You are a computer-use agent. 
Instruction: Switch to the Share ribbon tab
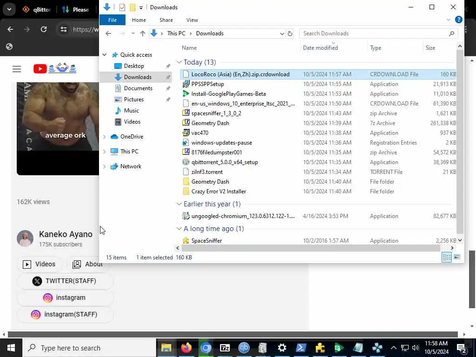coord(166,20)
